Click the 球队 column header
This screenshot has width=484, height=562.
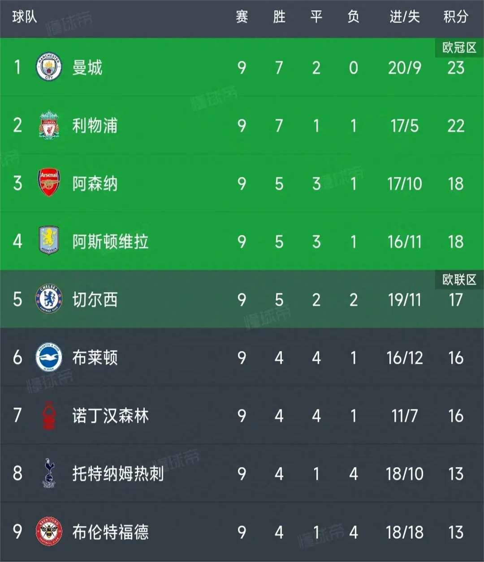(24, 17)
